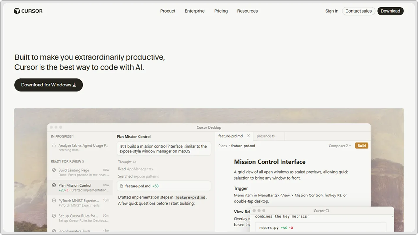Switch to the presence.ts tab

pos(265,136)
